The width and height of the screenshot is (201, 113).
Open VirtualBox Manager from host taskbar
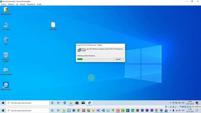161,110
